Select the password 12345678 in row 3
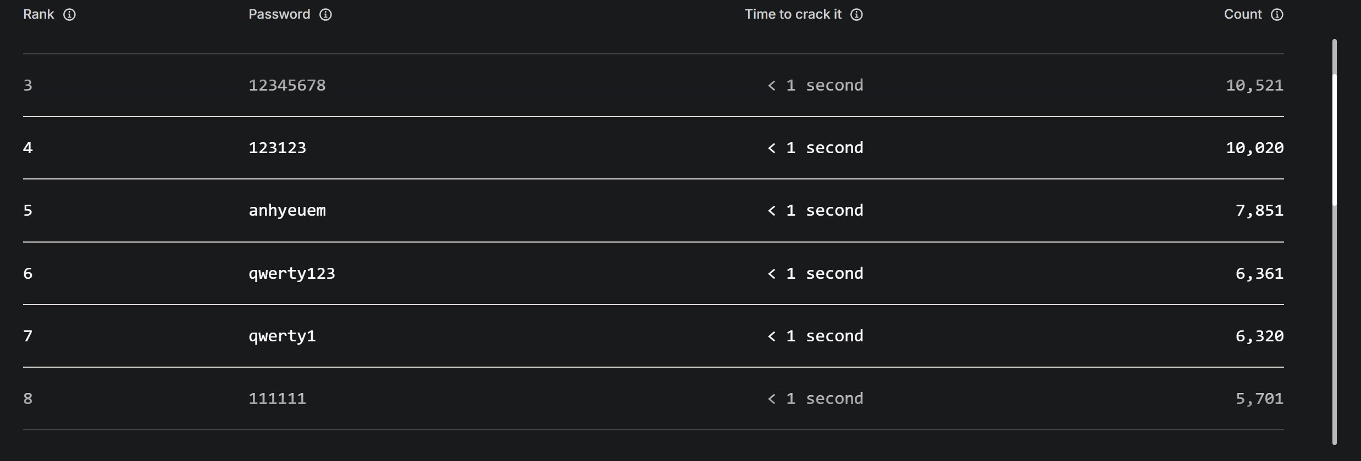Viewport: 1361px width, 461px height. click(287, 85)
